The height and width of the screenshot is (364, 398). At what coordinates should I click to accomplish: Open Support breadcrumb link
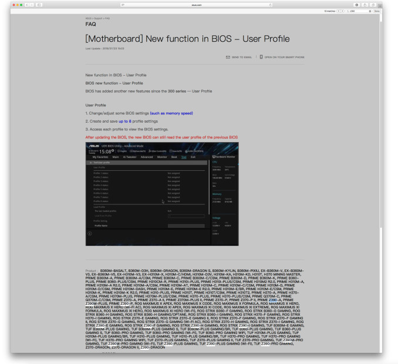coord(98,18)
